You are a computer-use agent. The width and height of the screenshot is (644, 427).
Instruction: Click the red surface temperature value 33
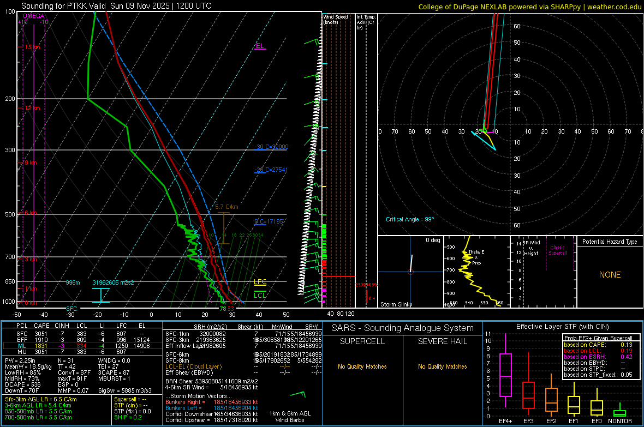(x=230, y=309)
